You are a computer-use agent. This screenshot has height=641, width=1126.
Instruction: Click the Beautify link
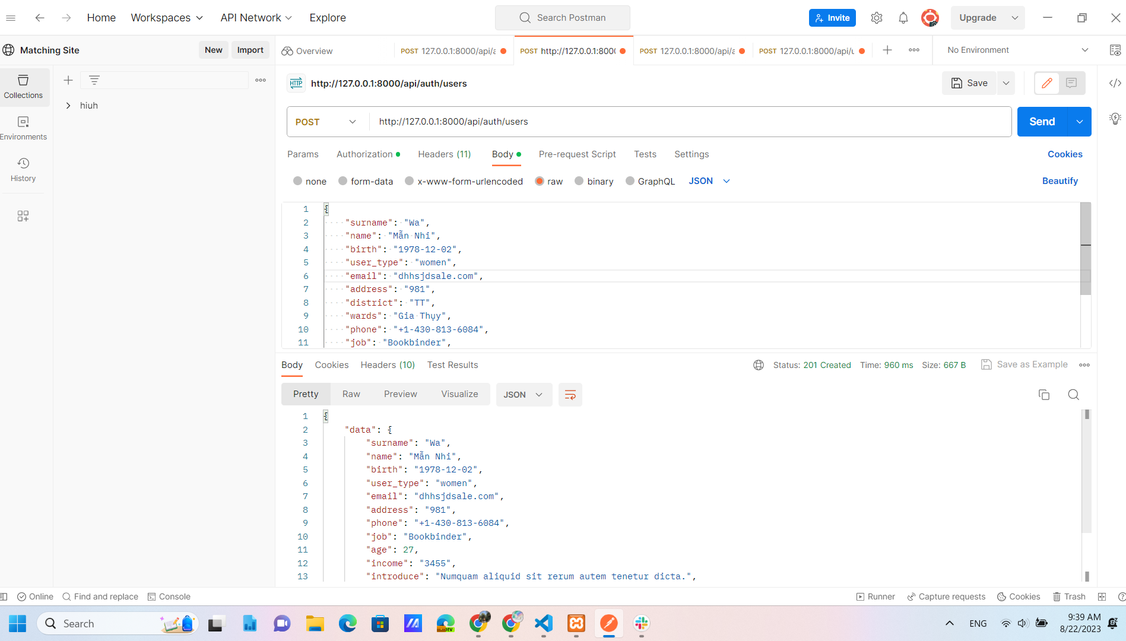[x=1060, y=181]
